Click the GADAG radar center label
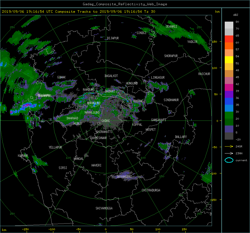The width and height of the screenshot is (250, 233). [x=106, y=121]
